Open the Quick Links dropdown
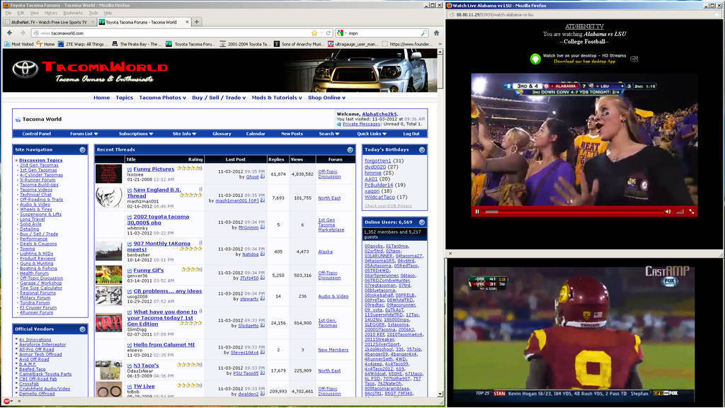Image resolution: width=725 pixels, height=408 pixels. 371,134
